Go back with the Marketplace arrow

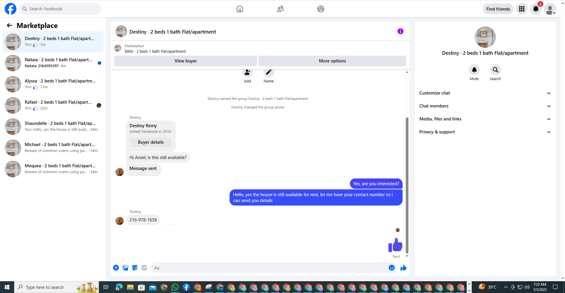point(9,26)
